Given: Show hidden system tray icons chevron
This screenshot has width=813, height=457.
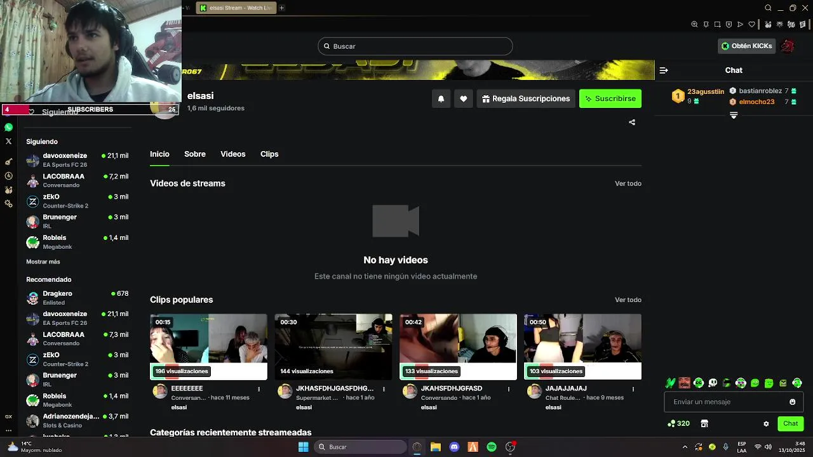Looking at the screenshot, I should click(685, 447).
